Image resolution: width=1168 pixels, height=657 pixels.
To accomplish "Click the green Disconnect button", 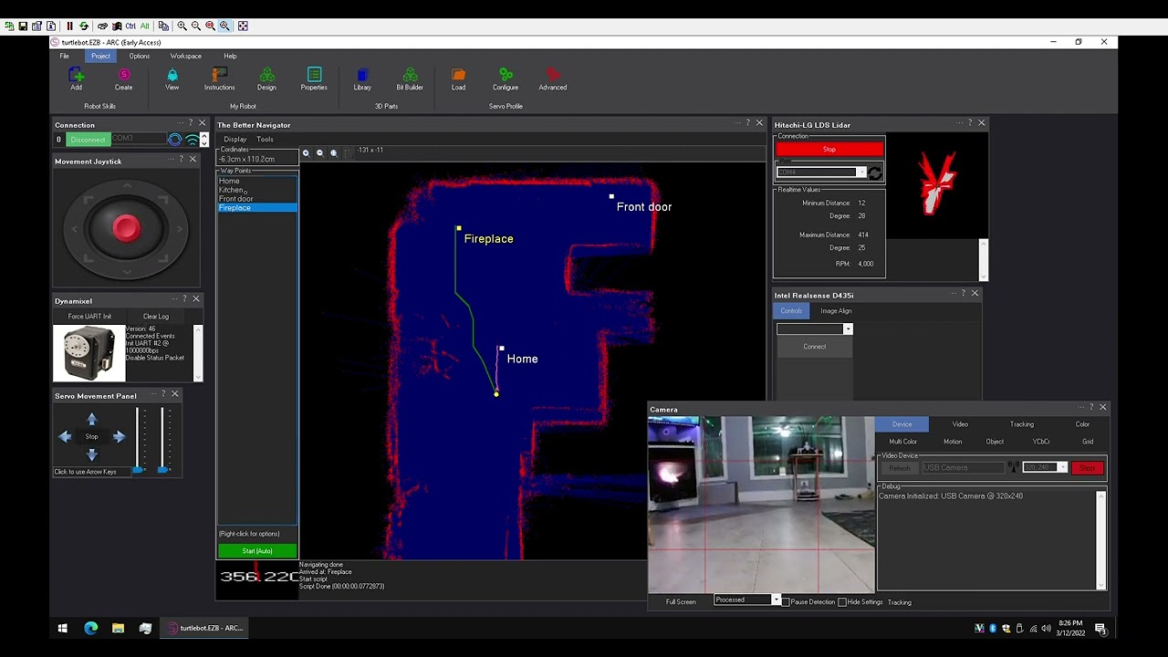I will click(x=89, y=139).
